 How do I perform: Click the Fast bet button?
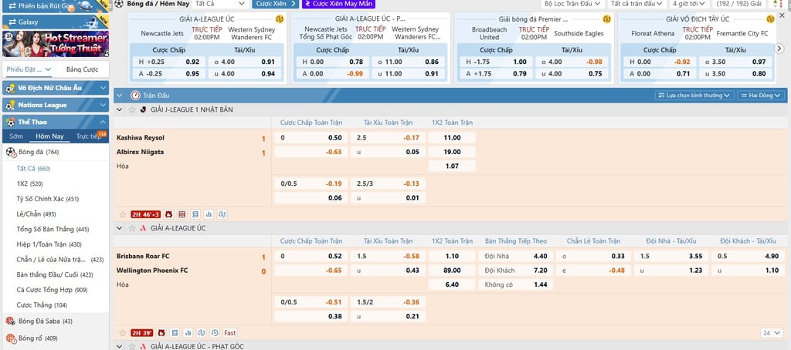[x=230, y=333]
